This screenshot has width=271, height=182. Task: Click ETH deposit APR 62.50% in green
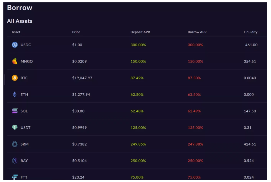[137, 95]
